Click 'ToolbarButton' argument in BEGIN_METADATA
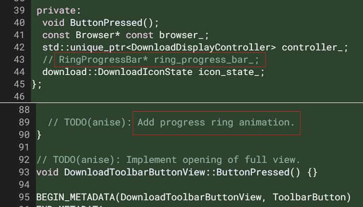363x207 pixels. click(x=309, y=197)
